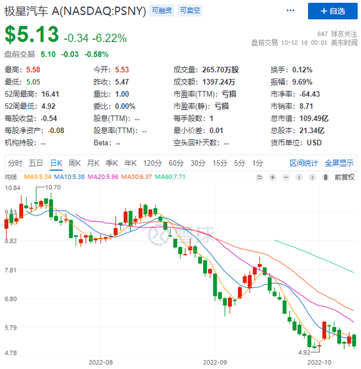The width and height of the screenshot is (361, 369).
Task: Switch to the 120分 chart tab
Action: (152, 163)
